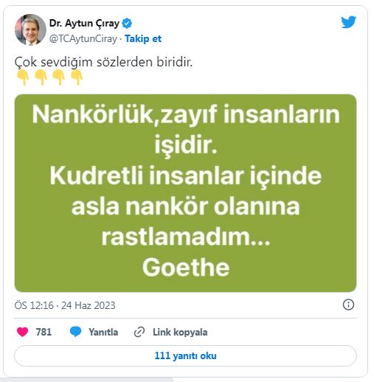Viewport: 374px width, 382px height.
Task: Click the 781 likes count
Action: 44,332
